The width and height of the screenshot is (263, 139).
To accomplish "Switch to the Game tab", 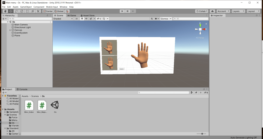I will point(72,15).
